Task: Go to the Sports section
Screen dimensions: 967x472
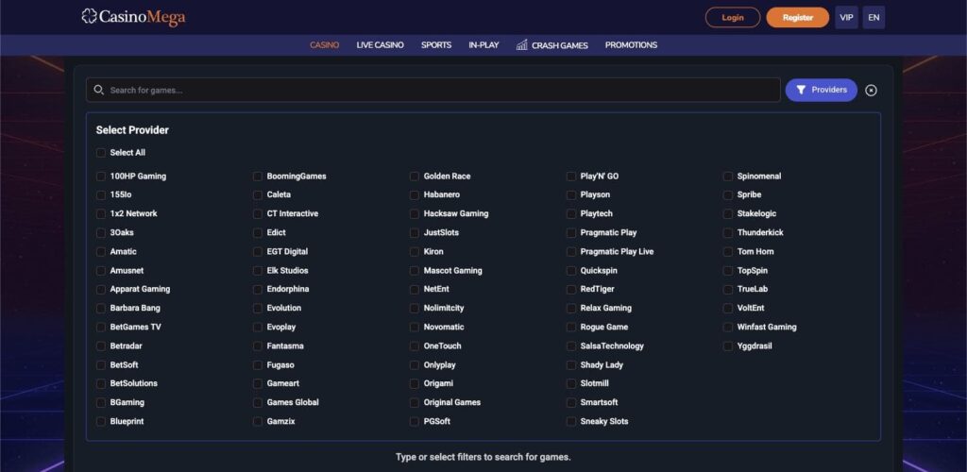Action: tap(435, 45)
